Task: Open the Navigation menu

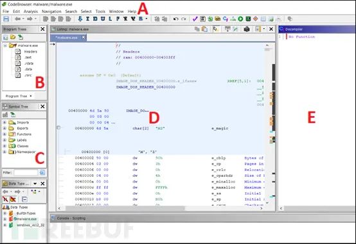Action: 51,12
